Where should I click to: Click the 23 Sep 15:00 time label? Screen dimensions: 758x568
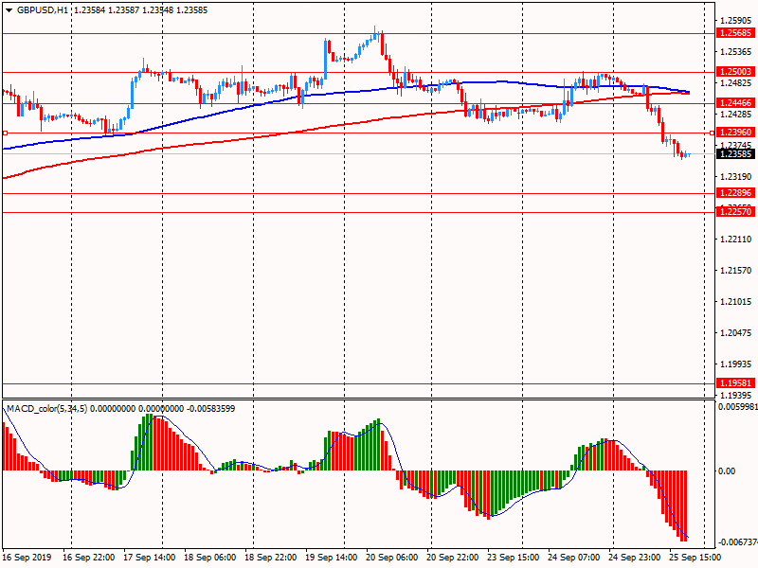click(513, 558)
